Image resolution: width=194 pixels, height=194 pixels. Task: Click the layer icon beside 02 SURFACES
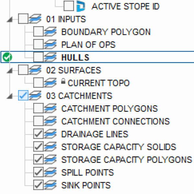[x=35, y=70]
